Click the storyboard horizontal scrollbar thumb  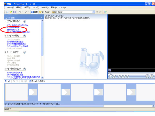pyautogui.click(x=55, y=106)
